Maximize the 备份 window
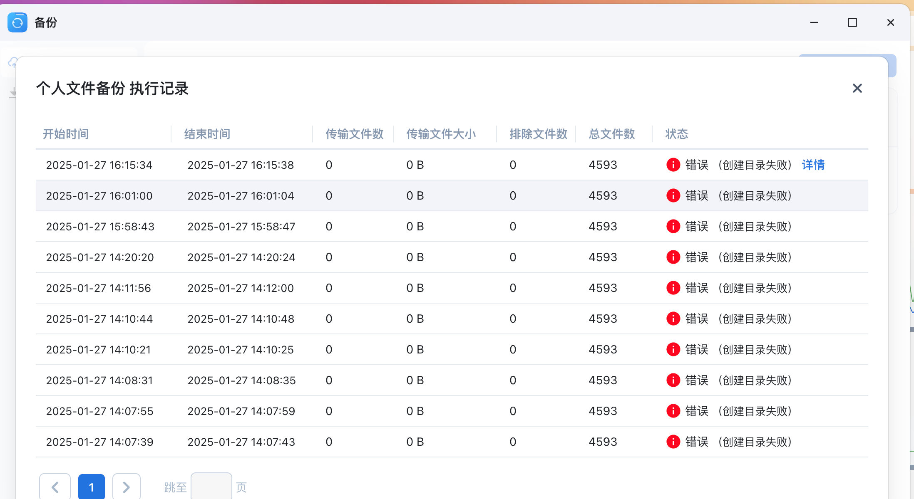 [x=852, y=22]
